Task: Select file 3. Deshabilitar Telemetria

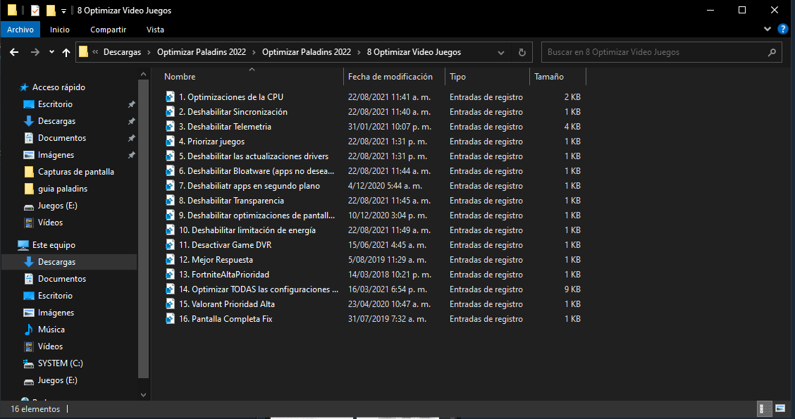Action: pyautogui.click(x=225, y=127)
